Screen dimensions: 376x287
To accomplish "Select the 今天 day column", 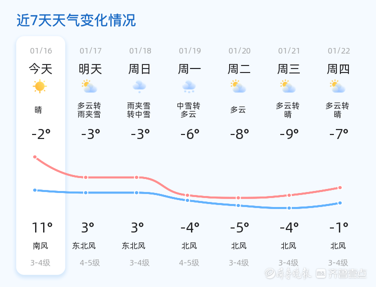I will click(41, 155).
